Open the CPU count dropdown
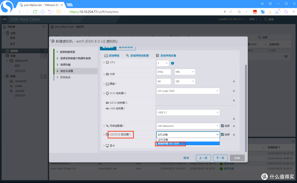This screenshot has width=297, height=183. pos(163,63)
